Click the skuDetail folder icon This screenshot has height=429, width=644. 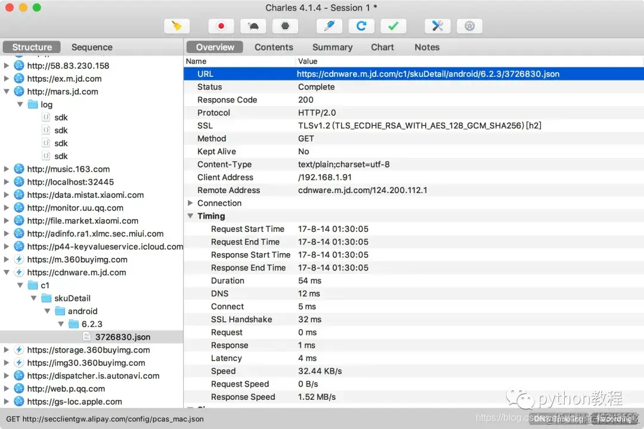coord(47,298)
